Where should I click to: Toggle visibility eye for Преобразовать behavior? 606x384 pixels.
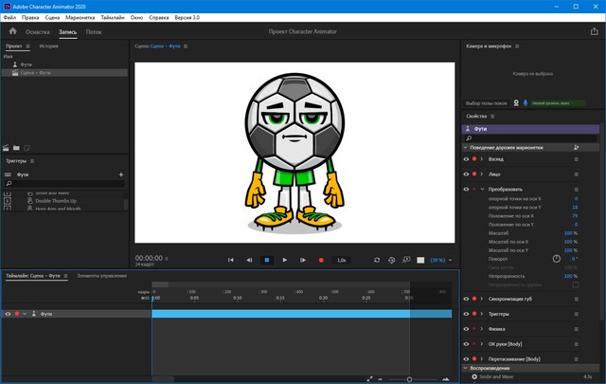466,190
